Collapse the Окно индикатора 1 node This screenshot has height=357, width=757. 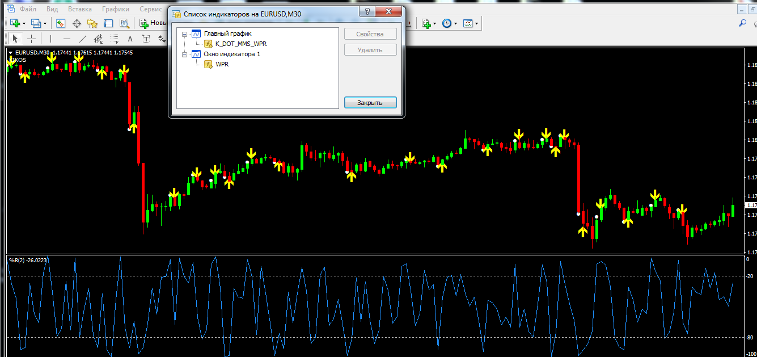point(184,54)
